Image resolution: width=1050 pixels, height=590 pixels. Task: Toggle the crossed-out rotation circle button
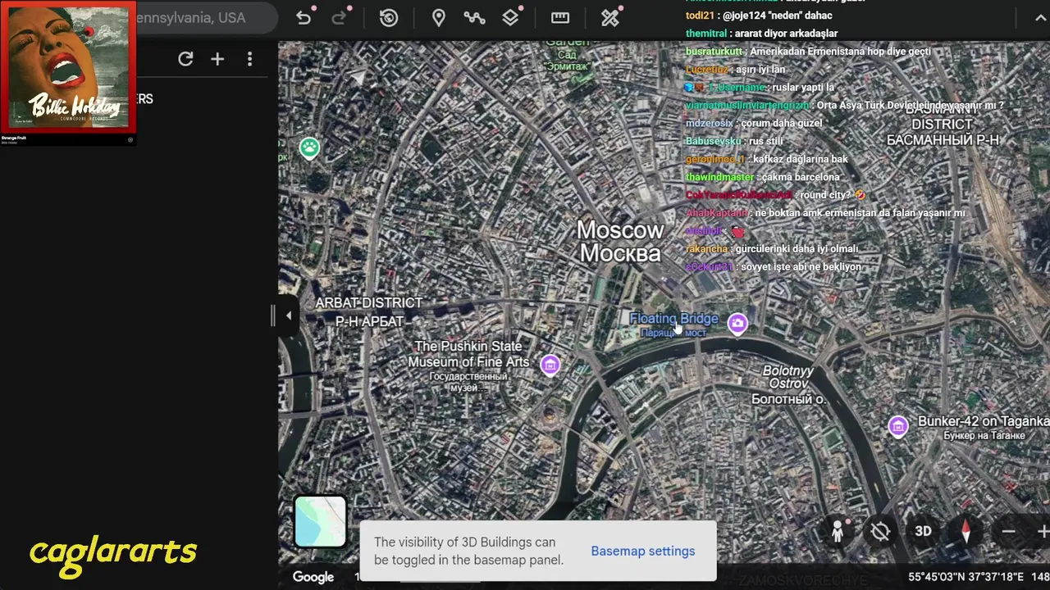(x=880, y=532)
